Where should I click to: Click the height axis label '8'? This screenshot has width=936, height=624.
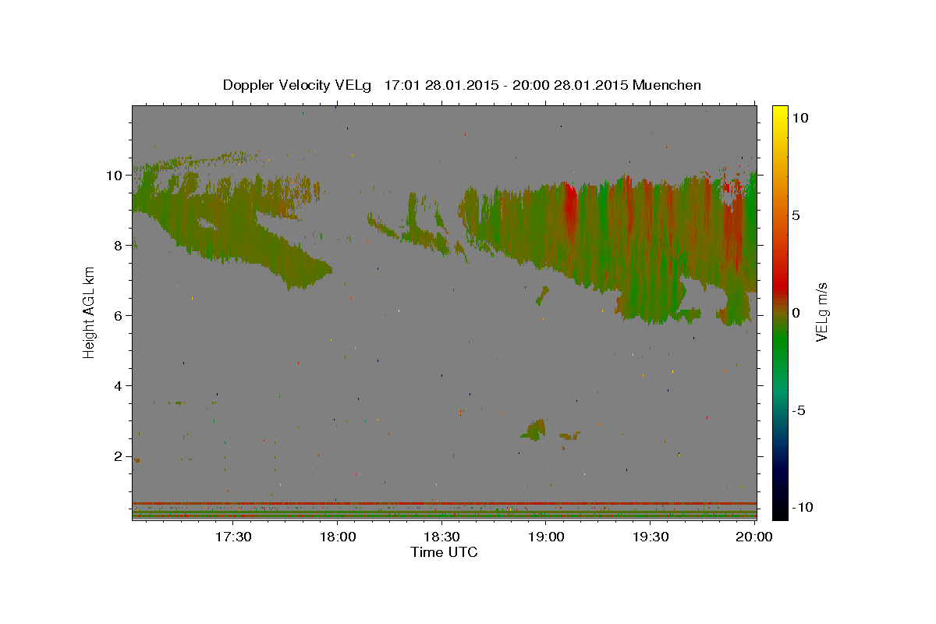pyautogui.click(x=119, y=246)
